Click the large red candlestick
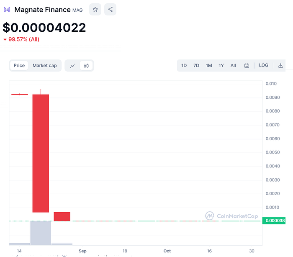The height and width of the screenshot is (257, 293). [41, 153]
